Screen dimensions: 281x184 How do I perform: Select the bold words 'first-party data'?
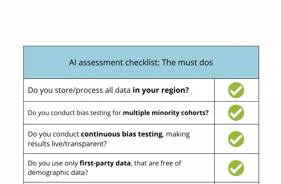(105, 163)
